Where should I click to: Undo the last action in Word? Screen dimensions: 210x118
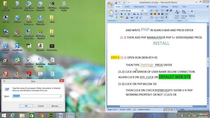pyautogui.click(x=119, y=3)
